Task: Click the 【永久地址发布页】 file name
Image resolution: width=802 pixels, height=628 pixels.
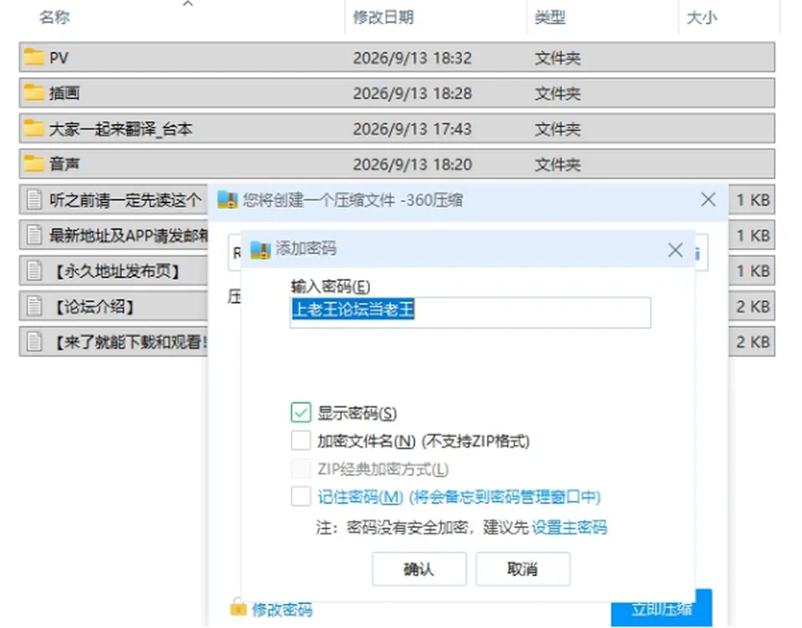Action: tap(117, 271)
